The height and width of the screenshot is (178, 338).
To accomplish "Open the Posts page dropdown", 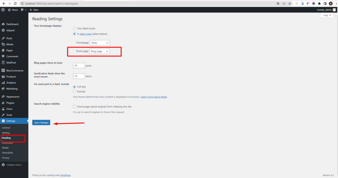I will pos(100,51).
